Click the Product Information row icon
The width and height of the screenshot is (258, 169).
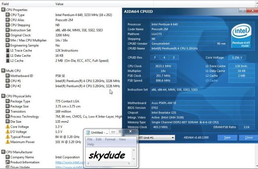coord(8,162)
